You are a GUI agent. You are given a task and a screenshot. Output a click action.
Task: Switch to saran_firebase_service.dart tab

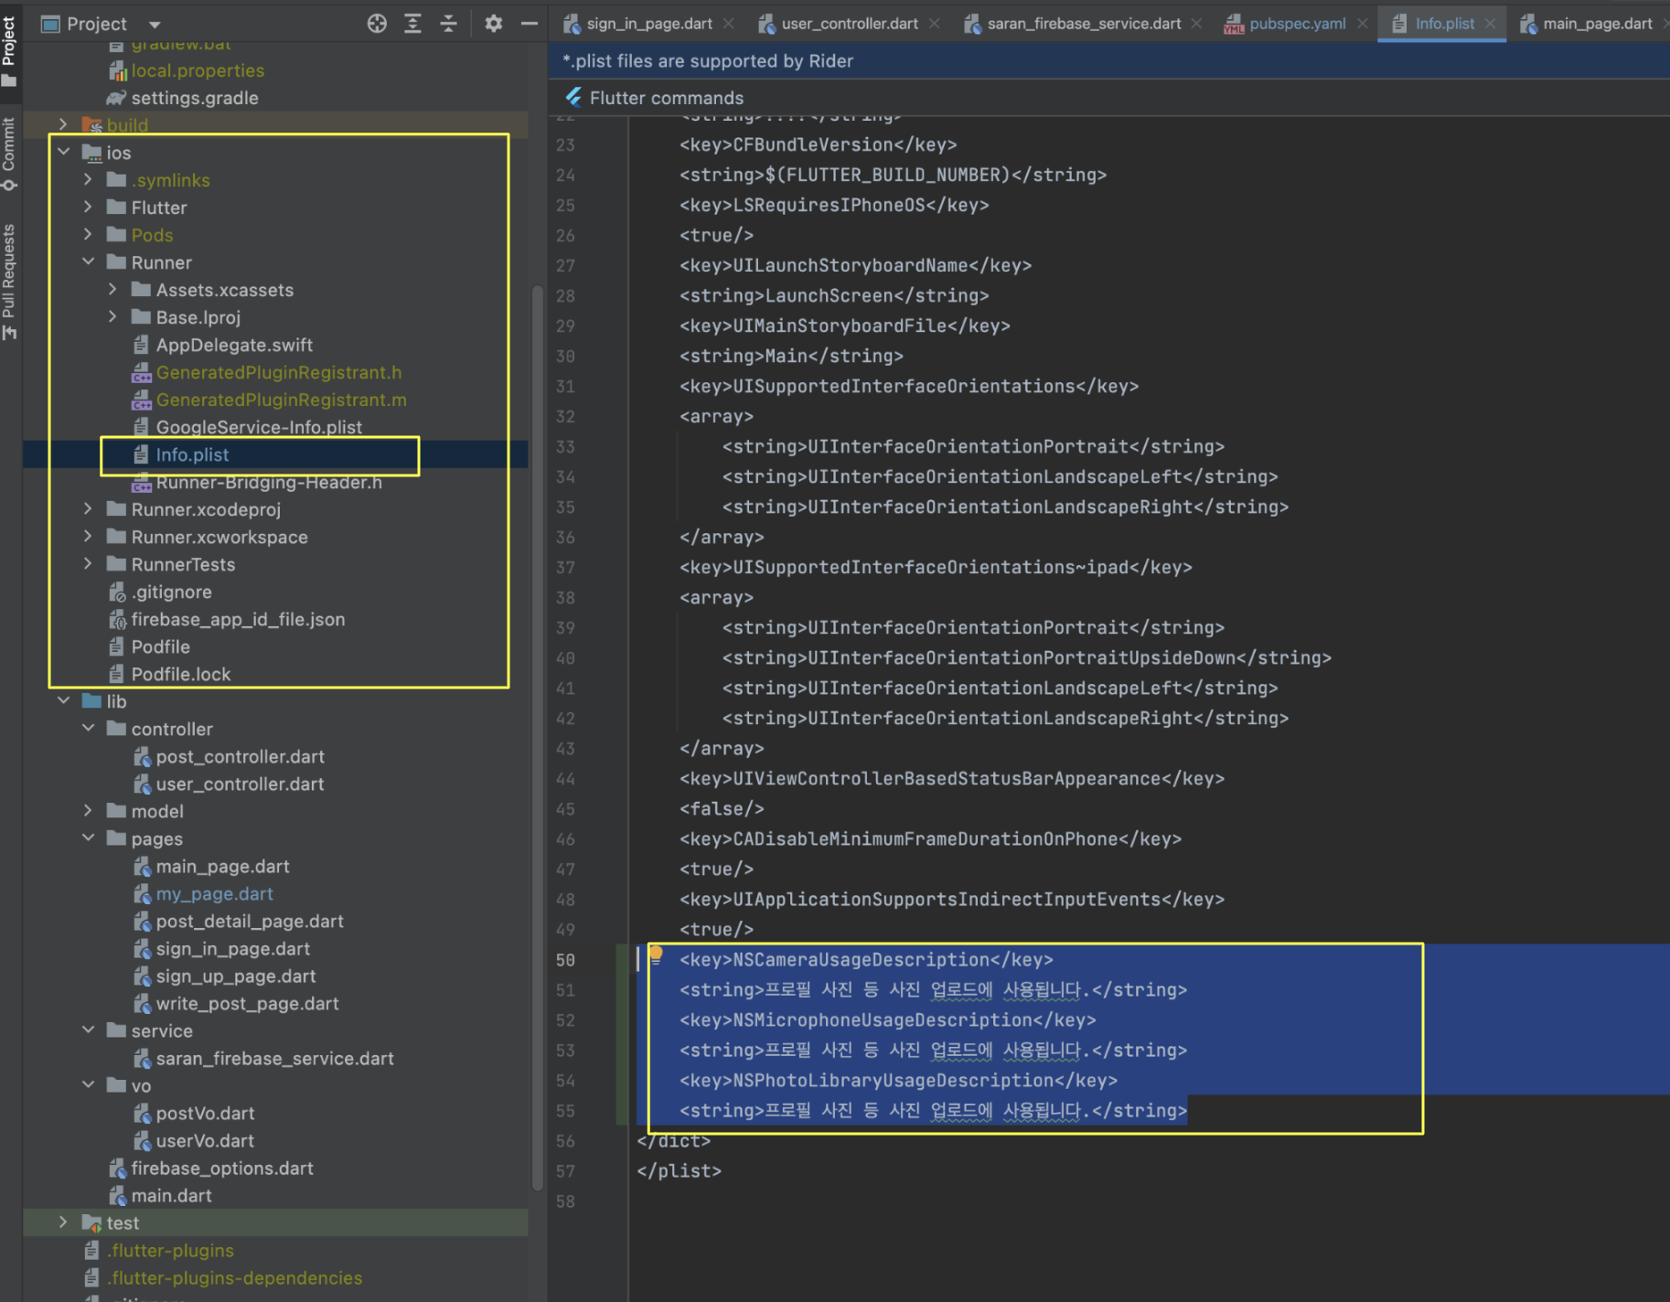(x=1083, y=24)
